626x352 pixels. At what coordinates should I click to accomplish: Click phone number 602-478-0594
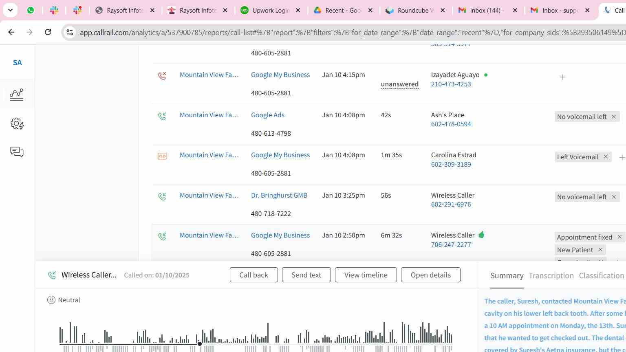coord(451,124)
